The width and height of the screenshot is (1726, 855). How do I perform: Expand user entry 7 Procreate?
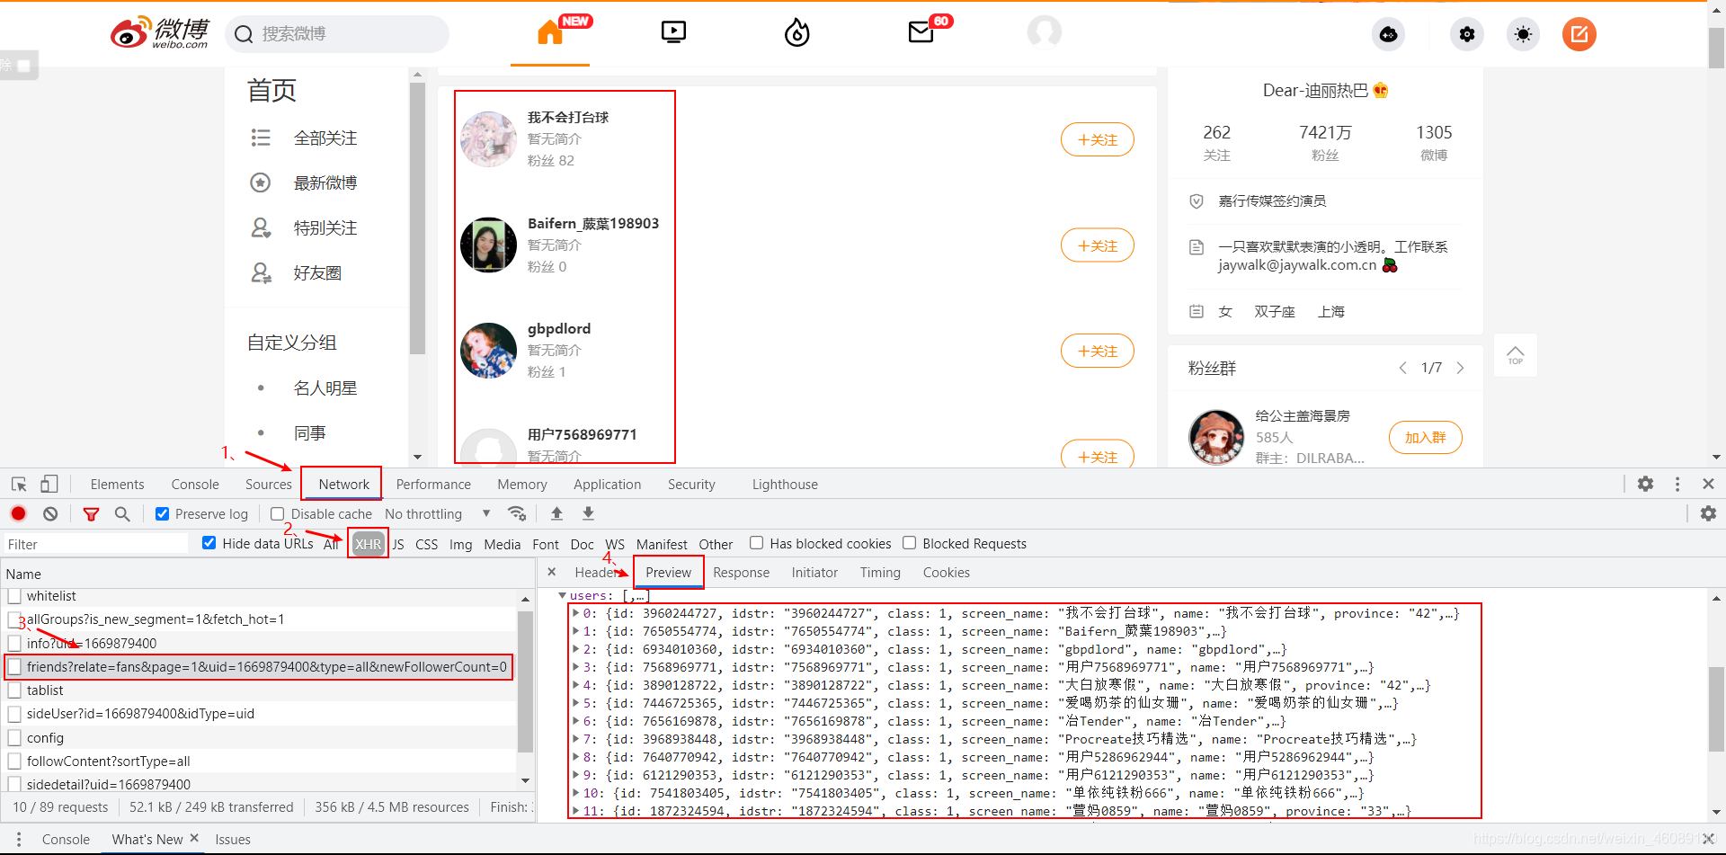point(576,739)
